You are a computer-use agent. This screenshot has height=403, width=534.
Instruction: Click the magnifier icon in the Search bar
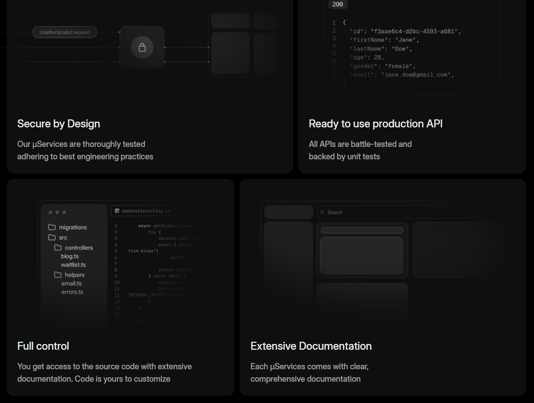tap(323, 212)
